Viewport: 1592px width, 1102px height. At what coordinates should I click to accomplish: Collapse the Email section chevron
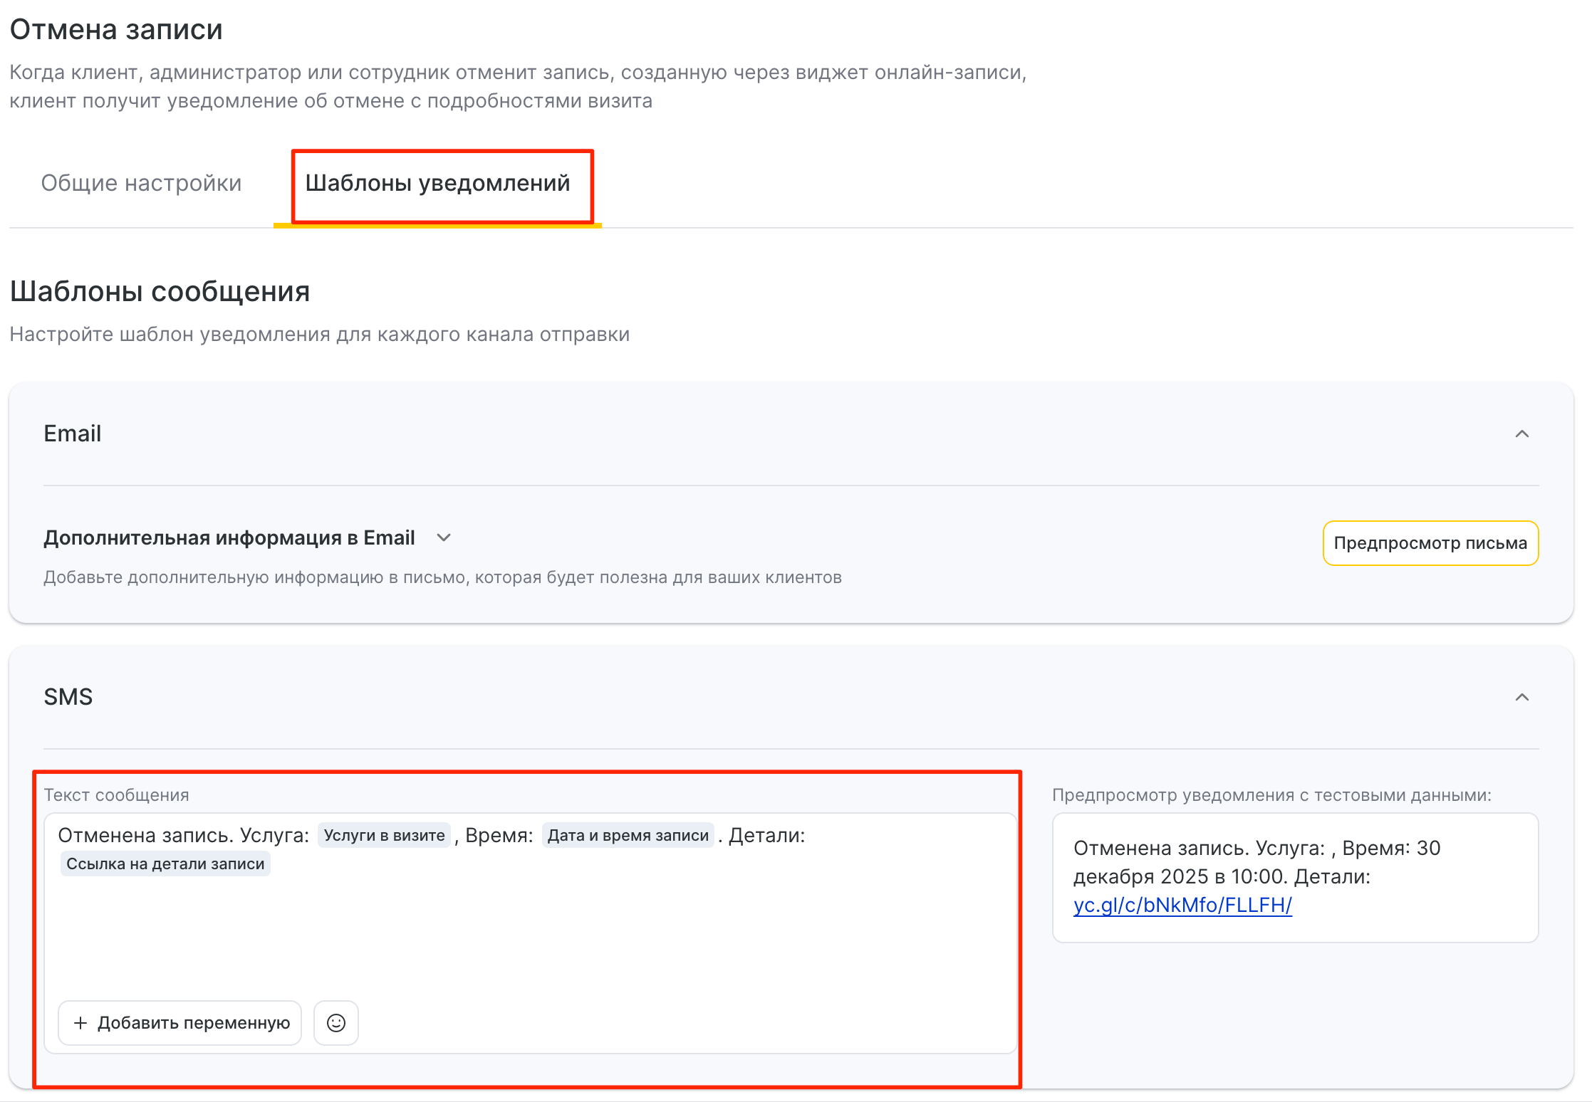pyautogui.click(x=1521, y=434)
